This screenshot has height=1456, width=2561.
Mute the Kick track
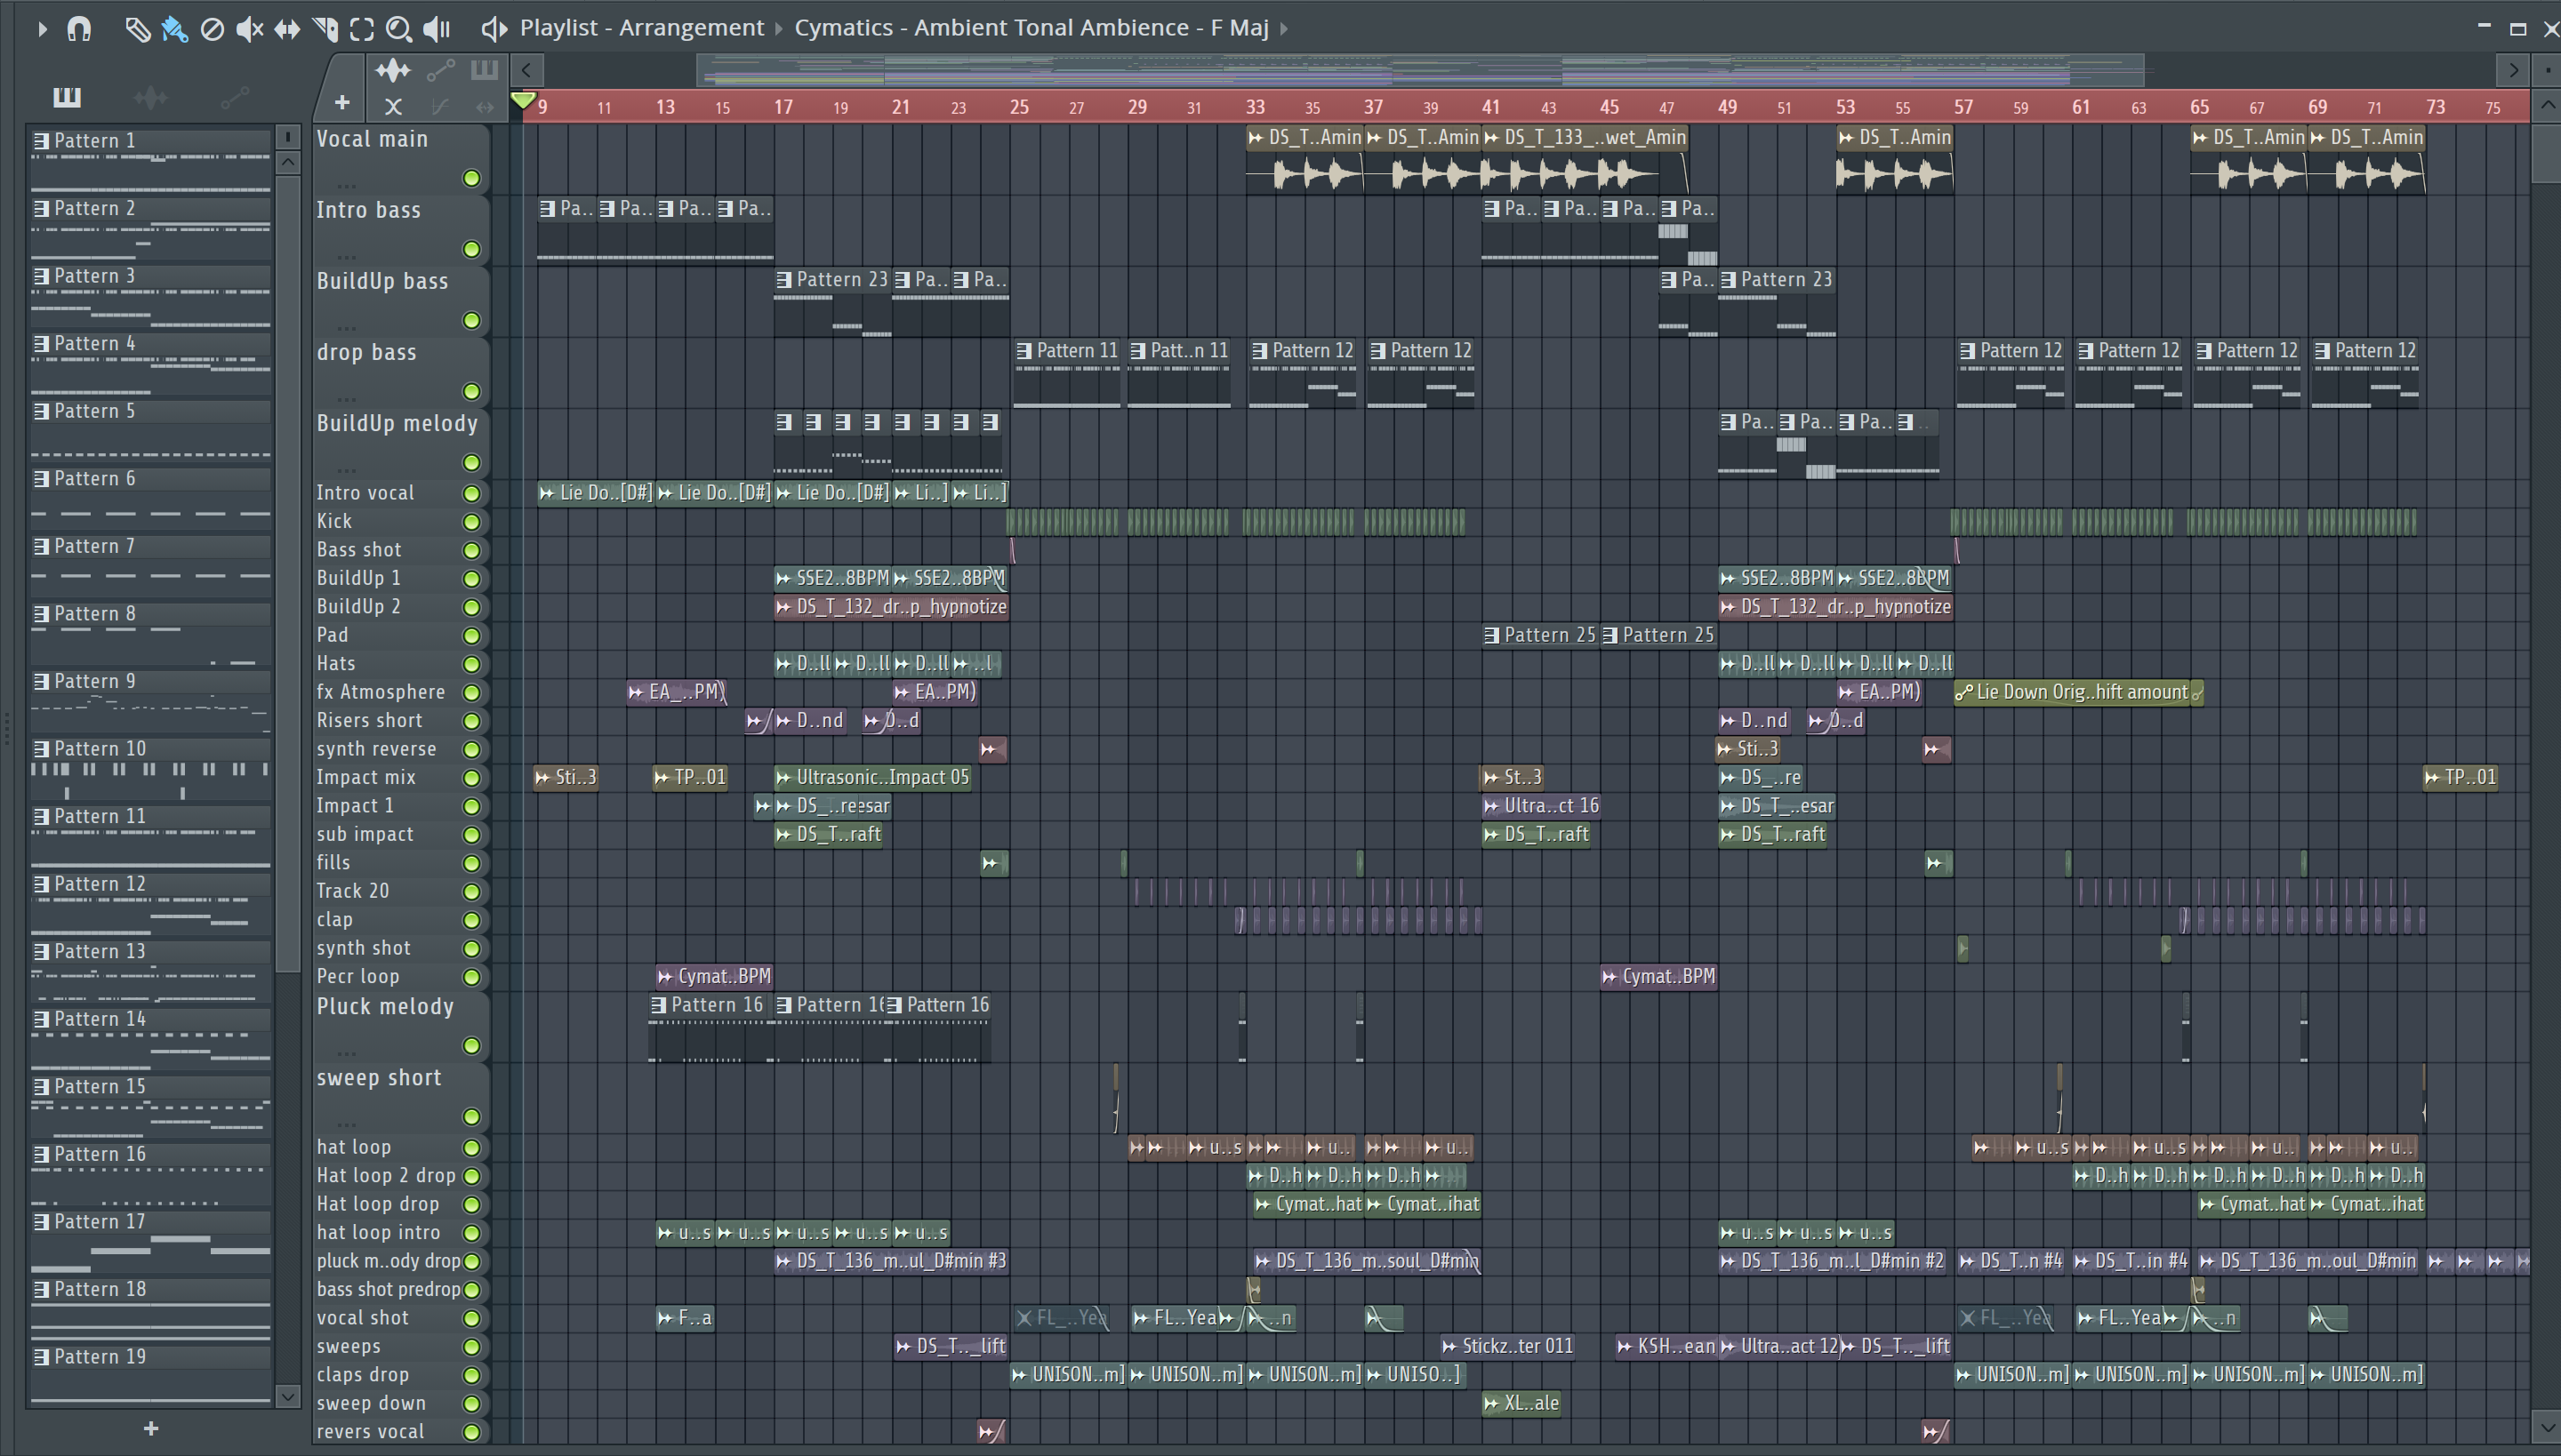471,521
